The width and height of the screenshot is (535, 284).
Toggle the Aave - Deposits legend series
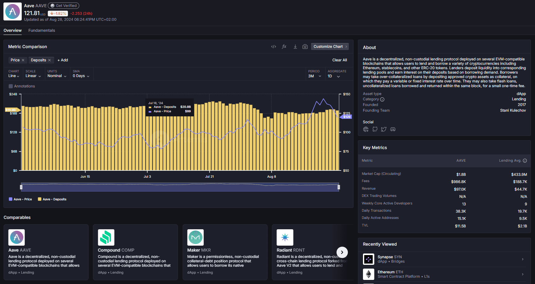pyautogui.click(x=52, y=199)
